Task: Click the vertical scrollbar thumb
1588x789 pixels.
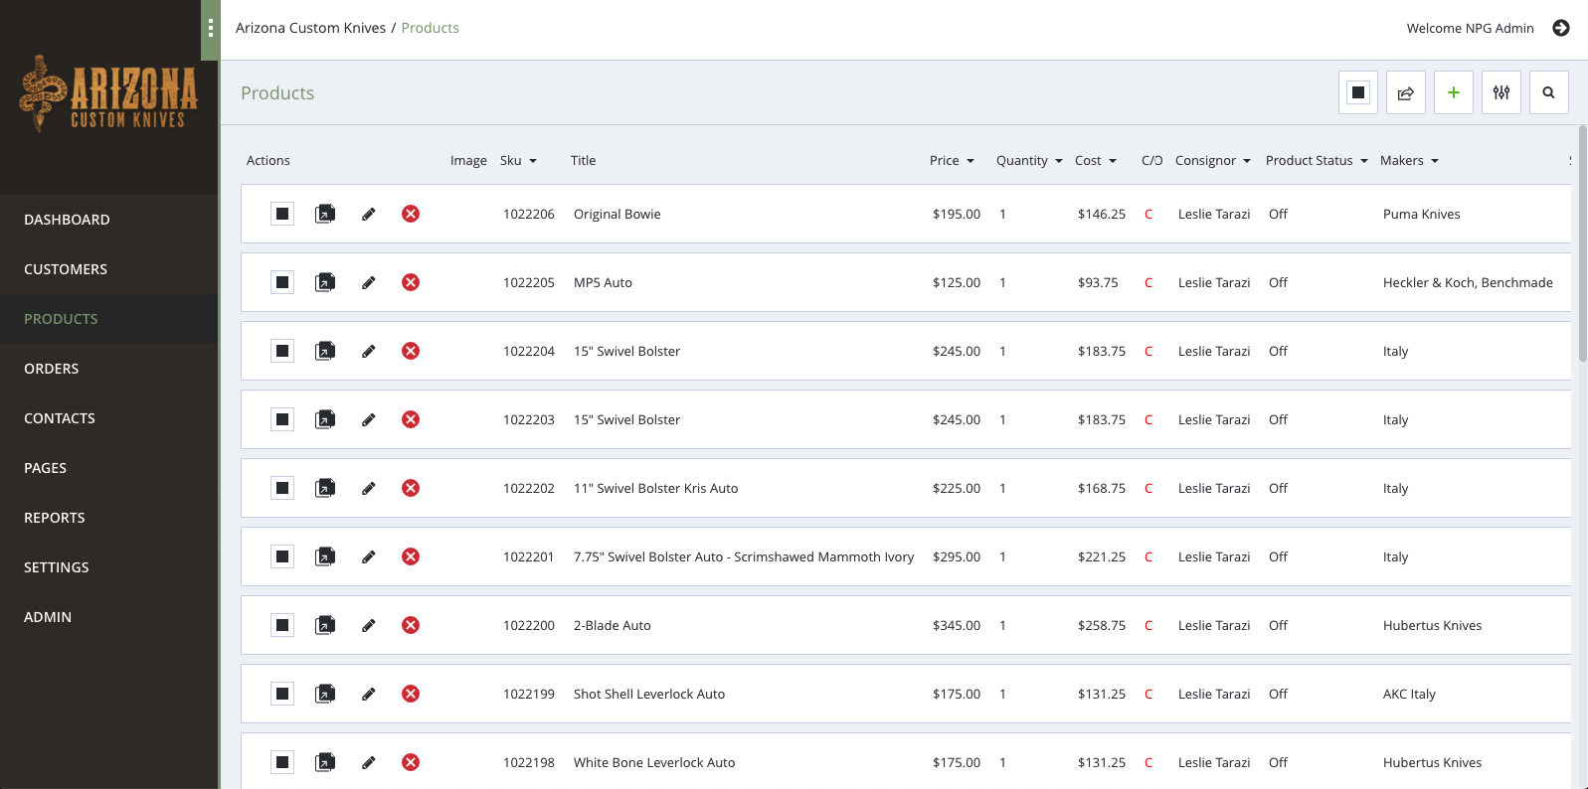Action: click(1583, 243)
